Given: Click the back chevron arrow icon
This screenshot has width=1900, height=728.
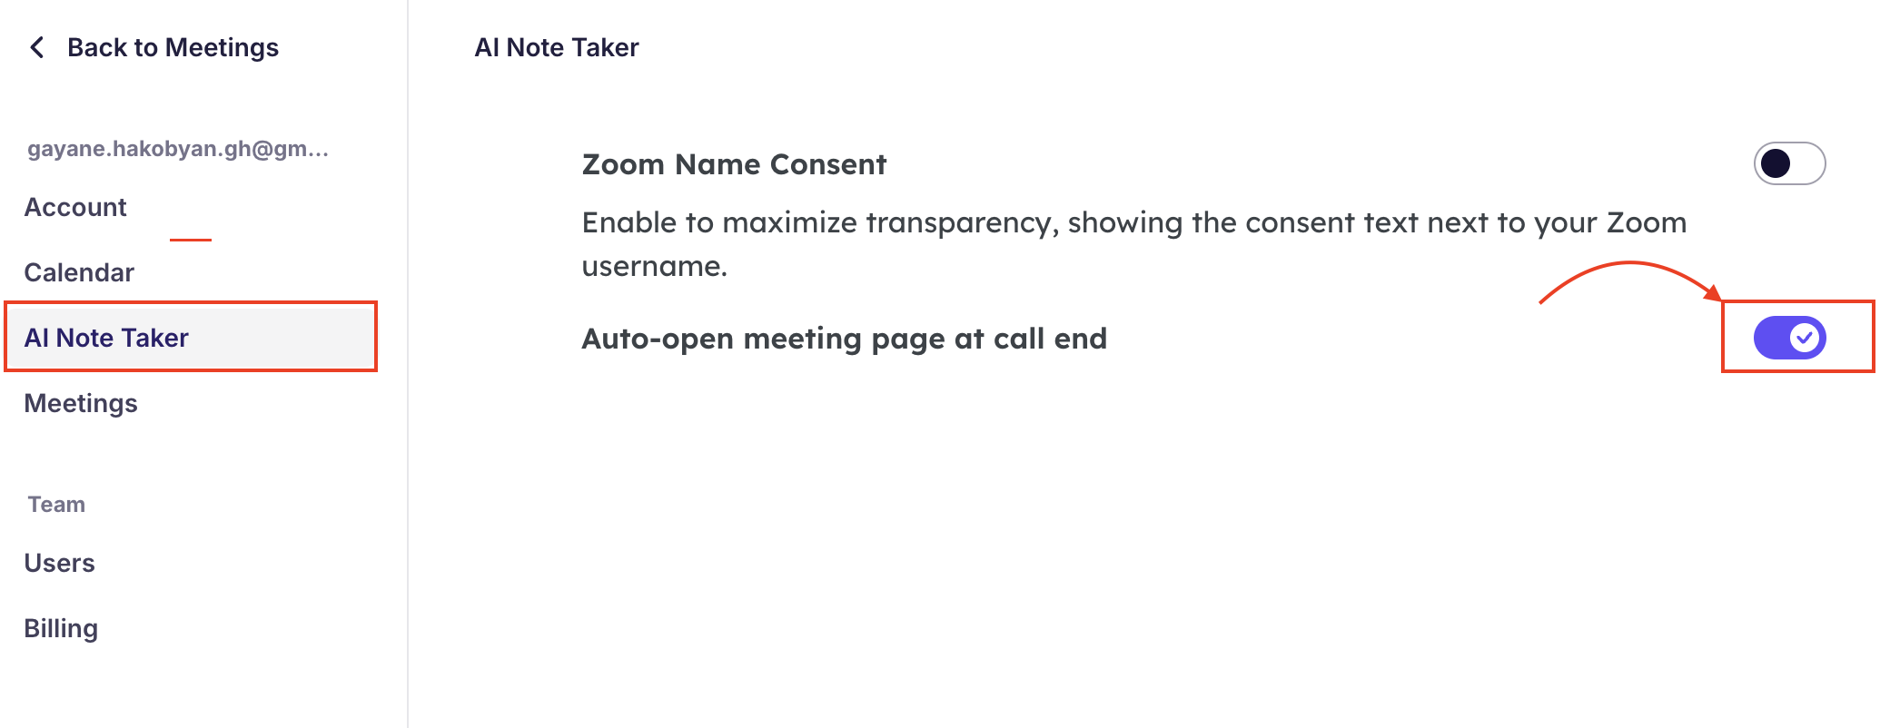Looking at the screenshot, I should [x=37, y=47].
